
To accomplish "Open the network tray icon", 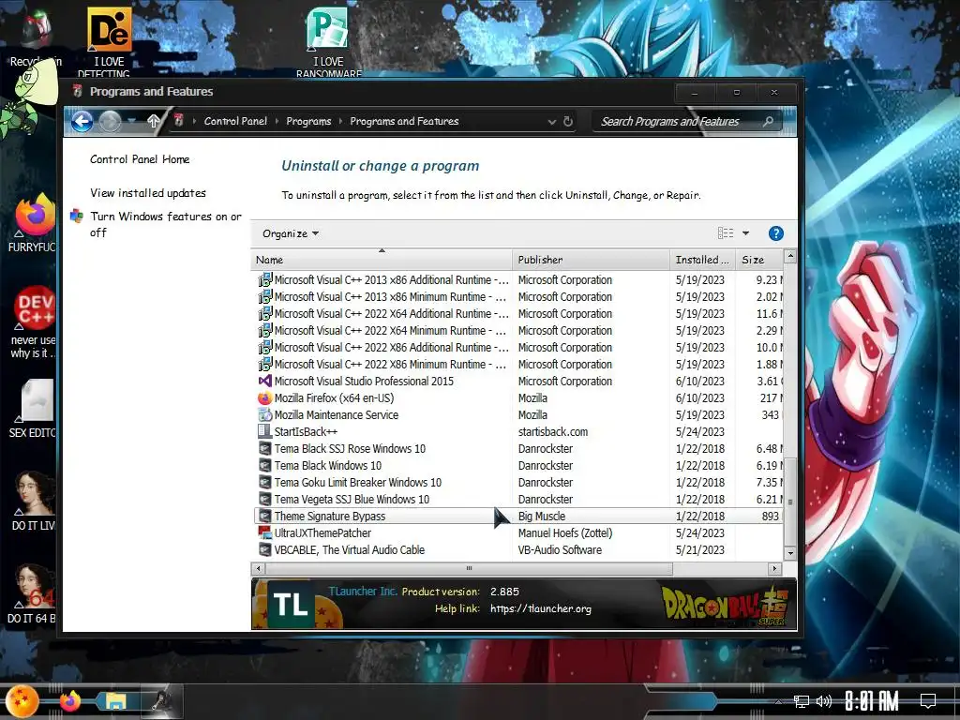I will pyautogui.click(x=801, y=701).
